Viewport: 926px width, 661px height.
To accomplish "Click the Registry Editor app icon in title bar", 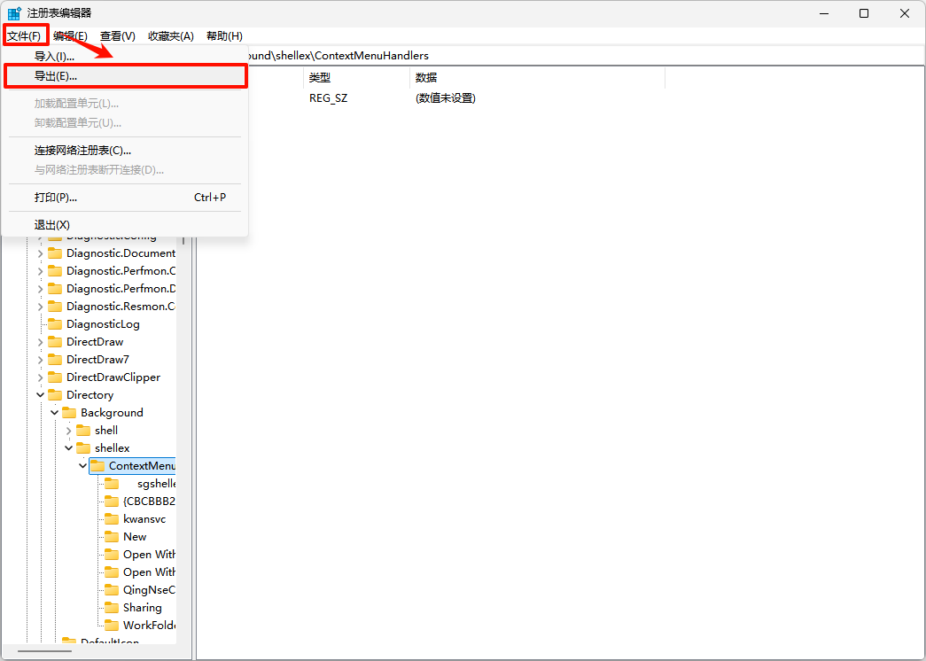I will (14, 13).
